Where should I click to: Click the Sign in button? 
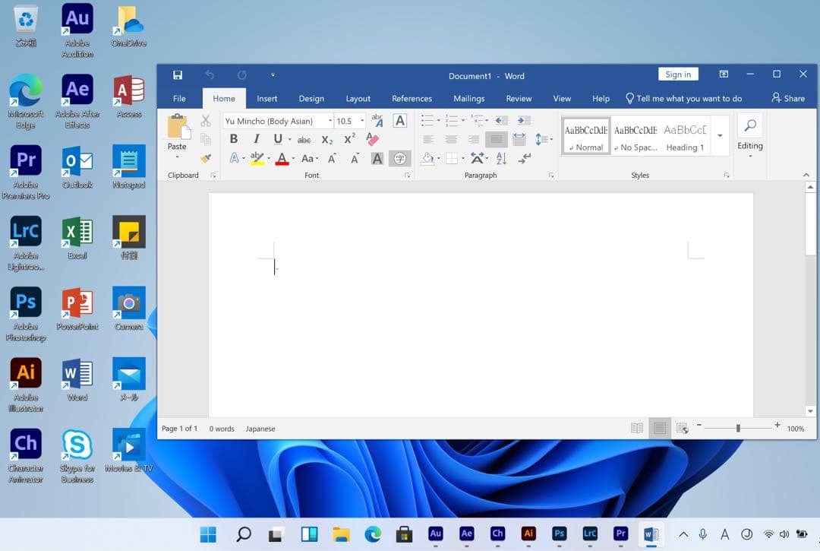[x=678, y=74]
